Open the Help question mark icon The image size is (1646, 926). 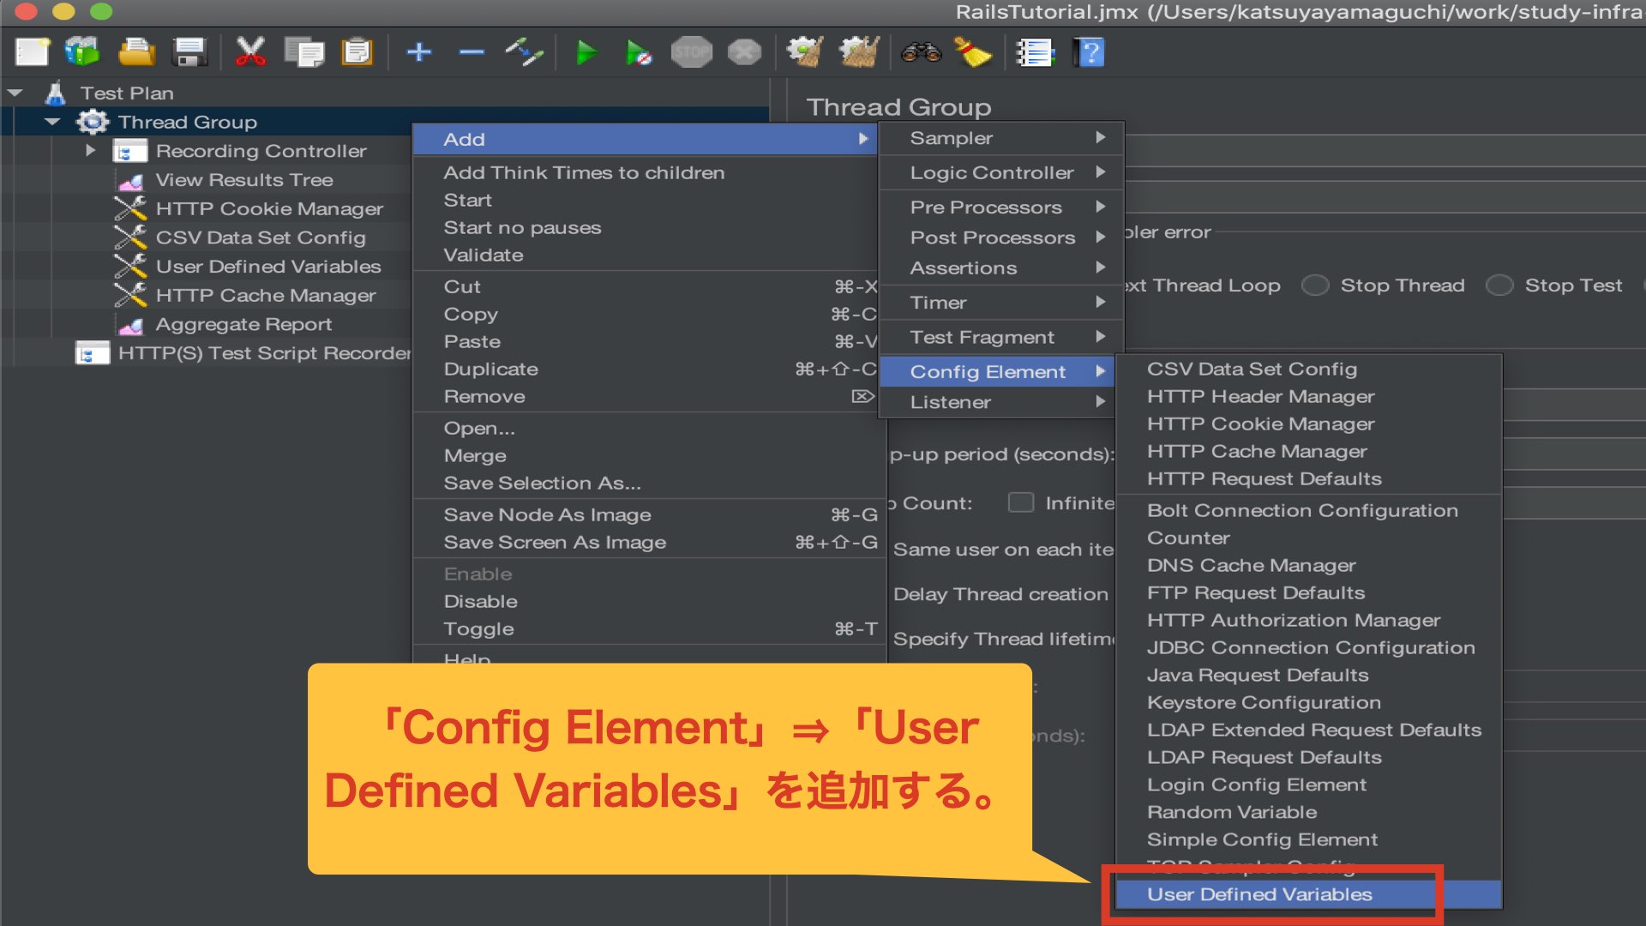coord(1090,53)
